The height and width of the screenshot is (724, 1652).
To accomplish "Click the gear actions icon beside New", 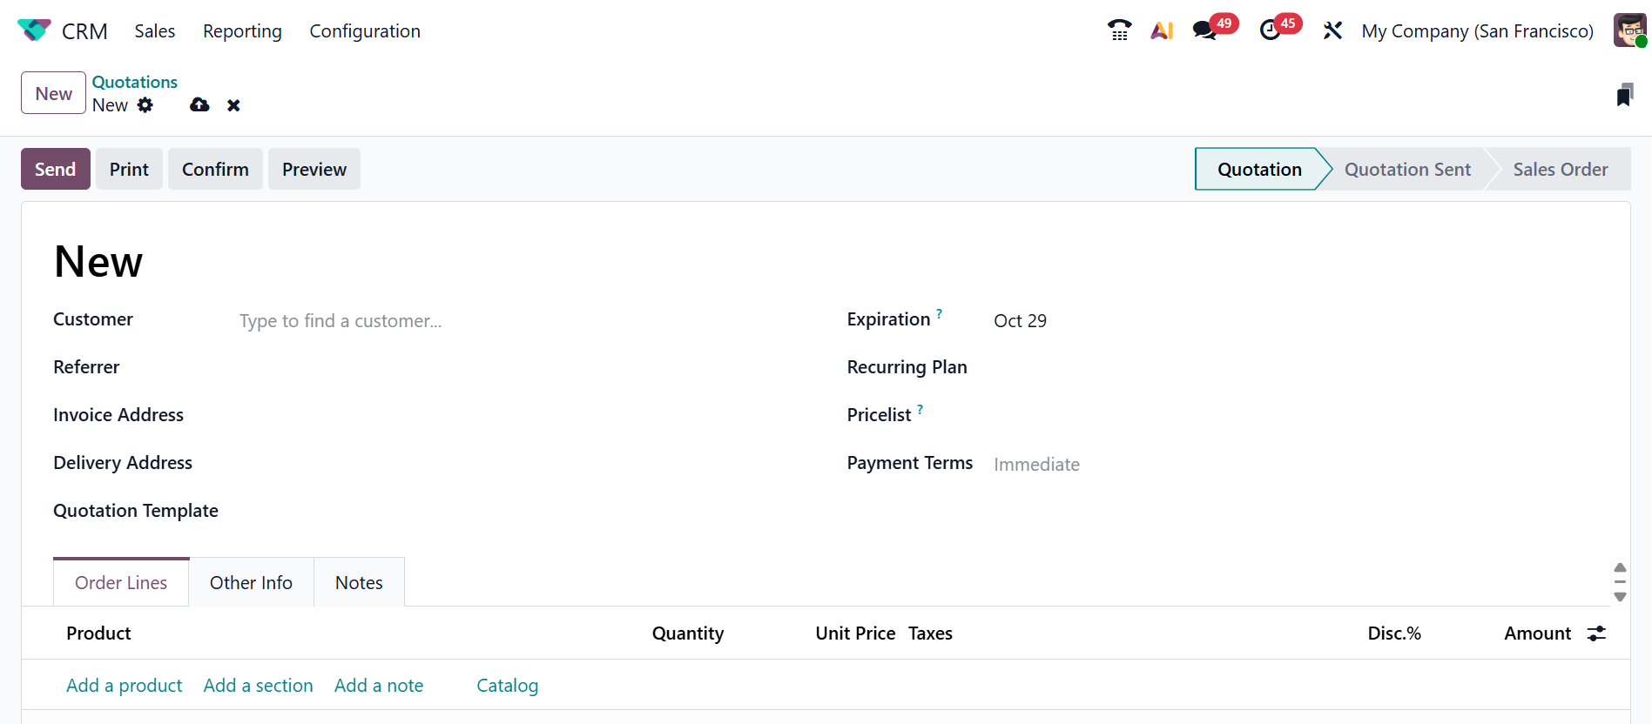I will pyautogui.click(x=145, y=105).
